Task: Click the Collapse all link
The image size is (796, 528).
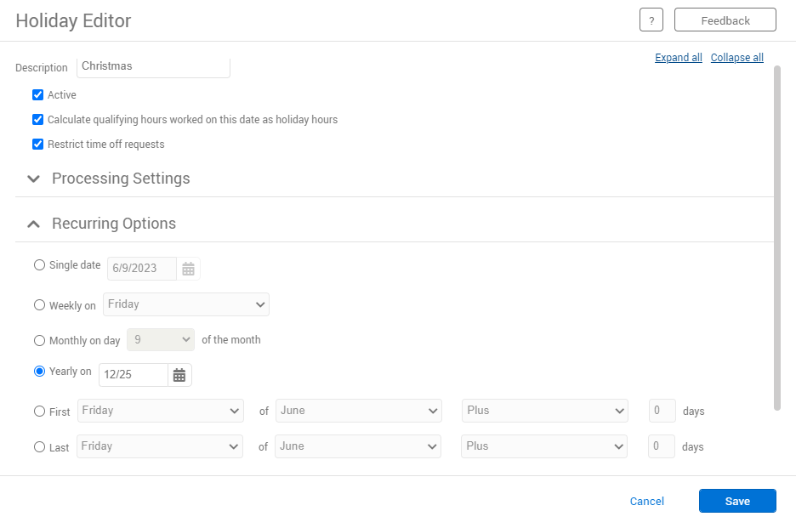Action: (736, 58)
